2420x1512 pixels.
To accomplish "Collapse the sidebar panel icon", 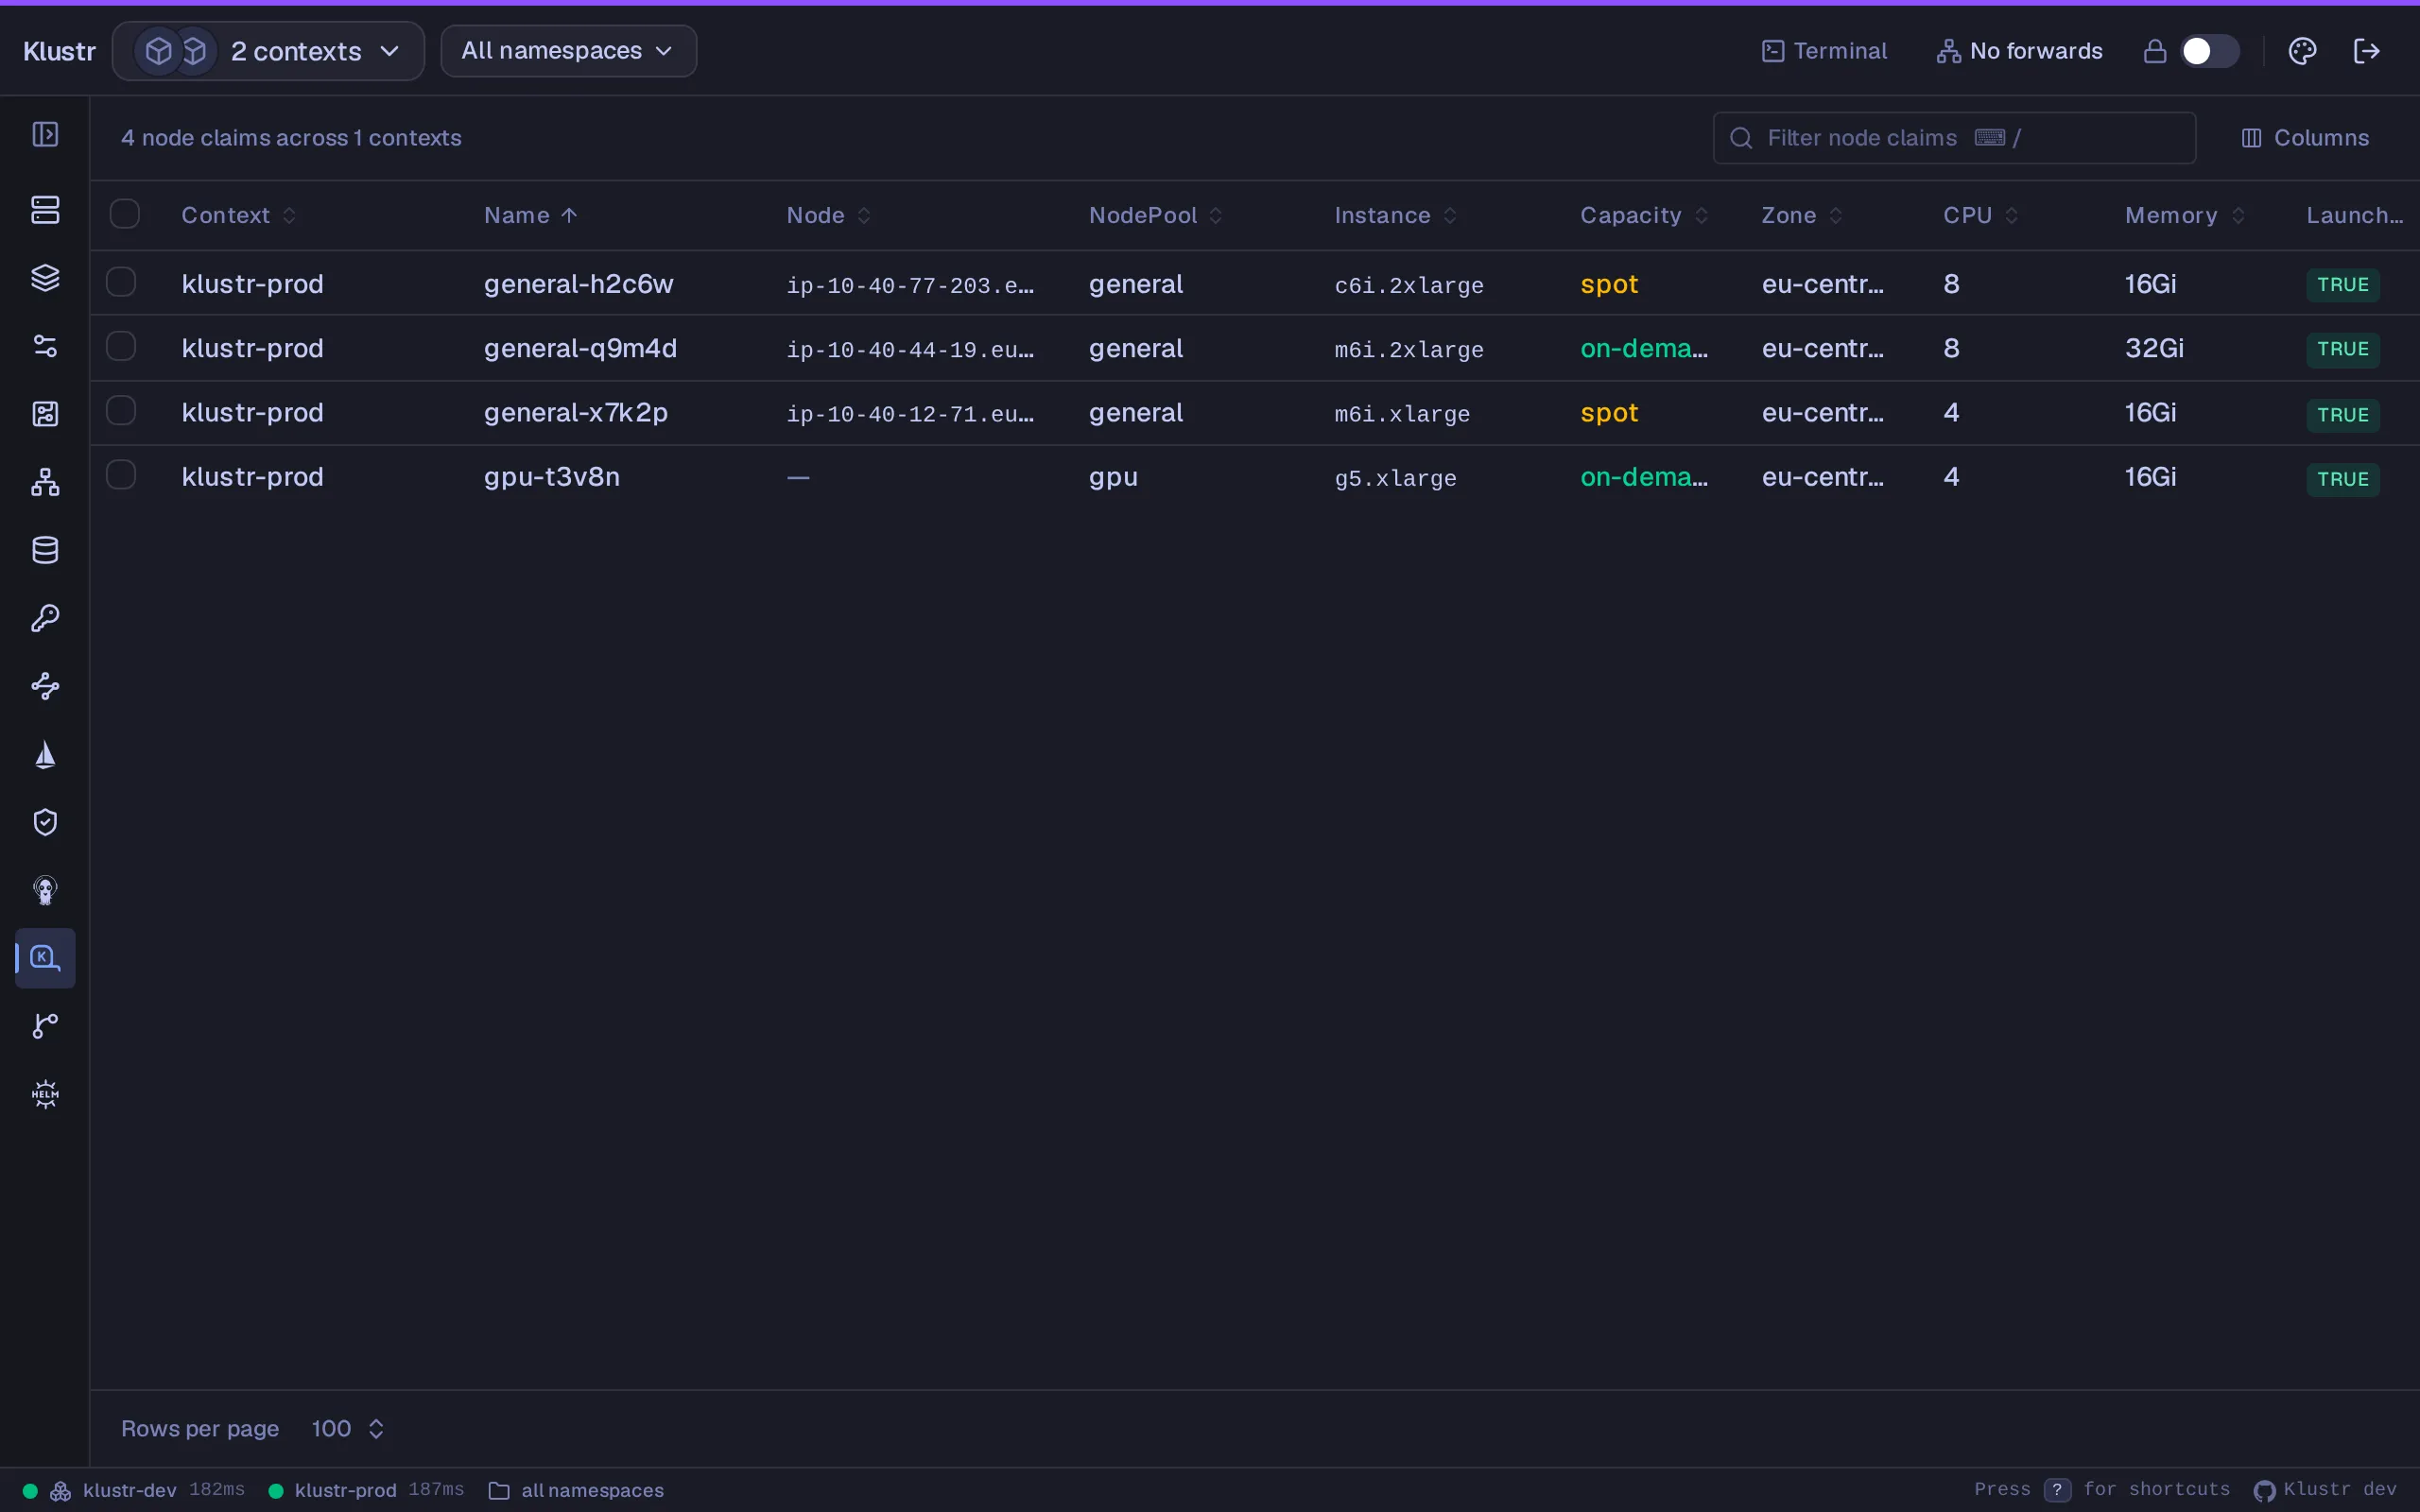I will point(45,134).
